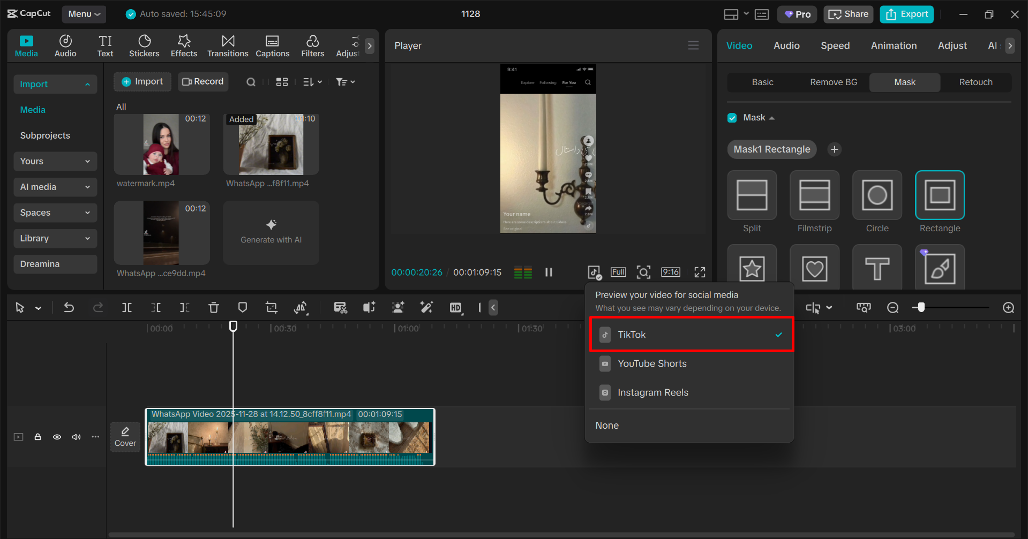Open the Mirror/flip tool in timeline toolbar

(x=301, y=308)
